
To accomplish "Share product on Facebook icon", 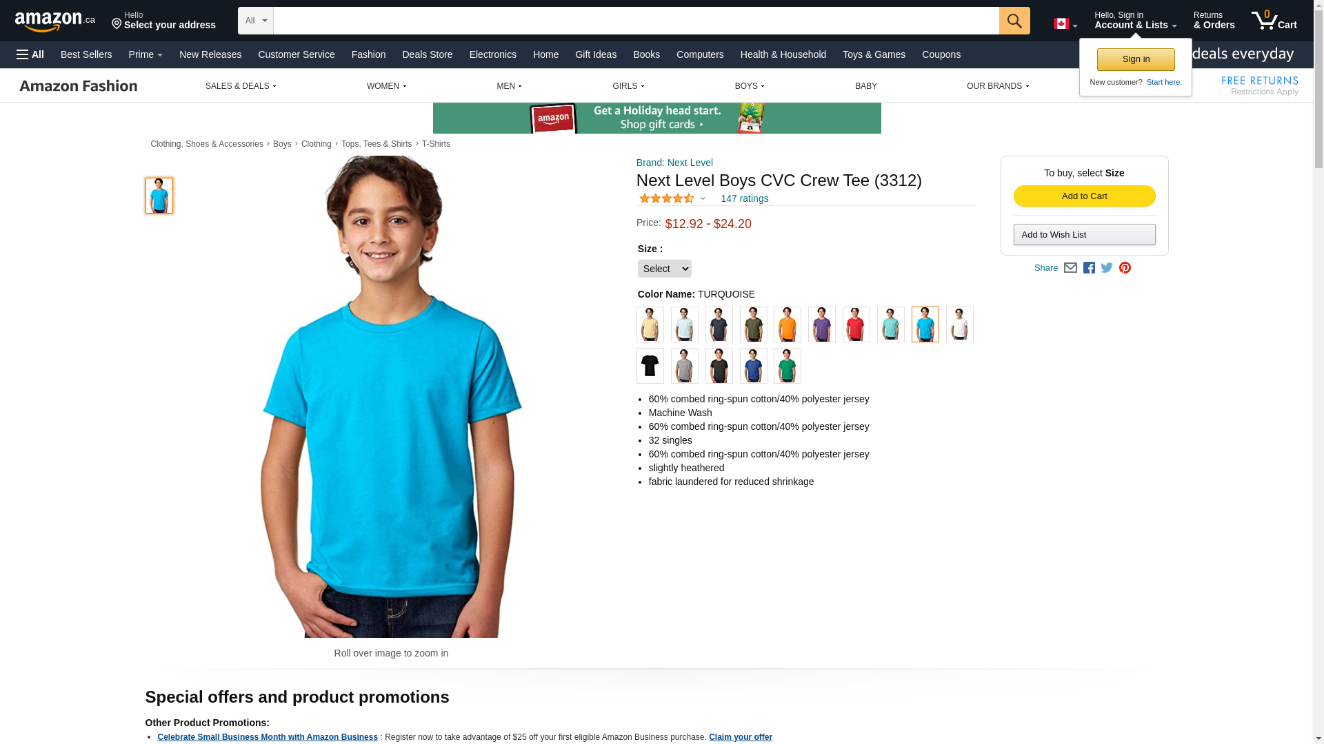I will point(1089,268).
